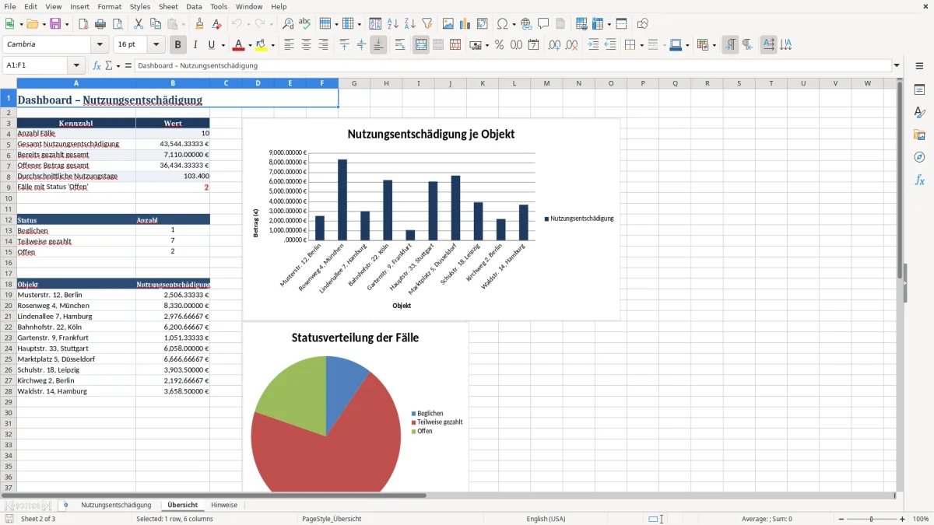
Task: Click the Format as Percent icon
Action: (499, 45)
